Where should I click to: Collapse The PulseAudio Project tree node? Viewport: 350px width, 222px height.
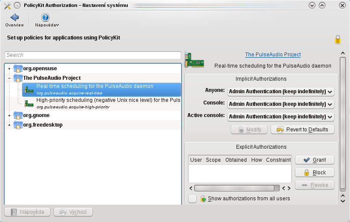pyautogui.click(x=9, y=78)
